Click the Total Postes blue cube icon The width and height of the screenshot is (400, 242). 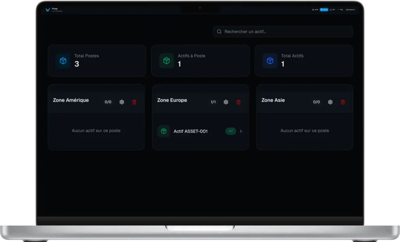pos(63,61)
